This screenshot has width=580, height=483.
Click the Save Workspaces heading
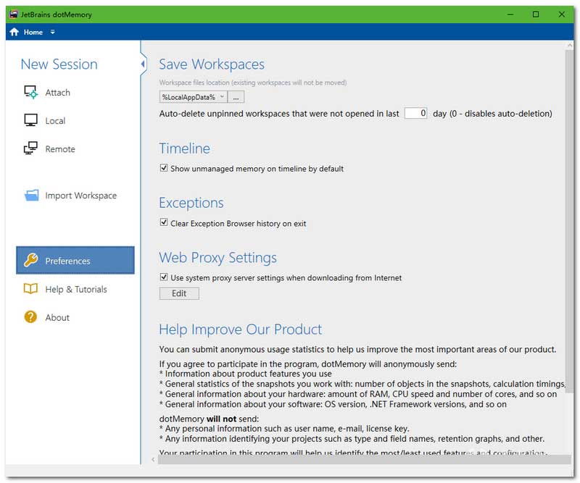(x=212, y=64)
